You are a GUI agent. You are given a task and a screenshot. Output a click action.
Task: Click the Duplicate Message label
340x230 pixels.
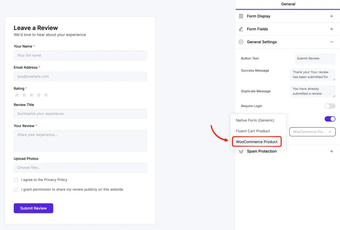coord(256,91)
